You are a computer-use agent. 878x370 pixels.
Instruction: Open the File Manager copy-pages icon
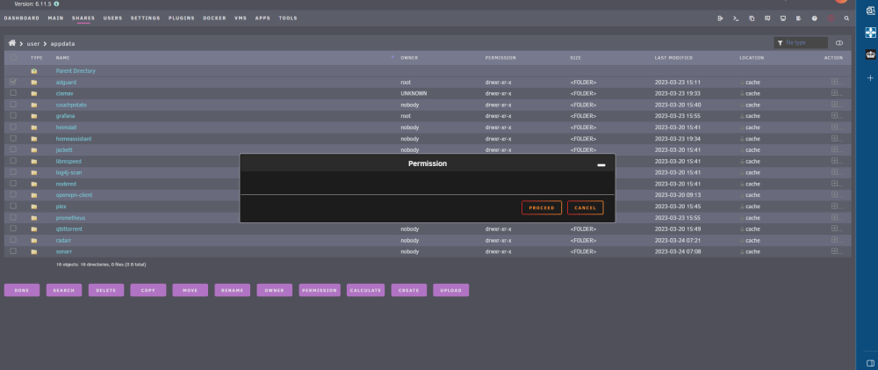752,18
